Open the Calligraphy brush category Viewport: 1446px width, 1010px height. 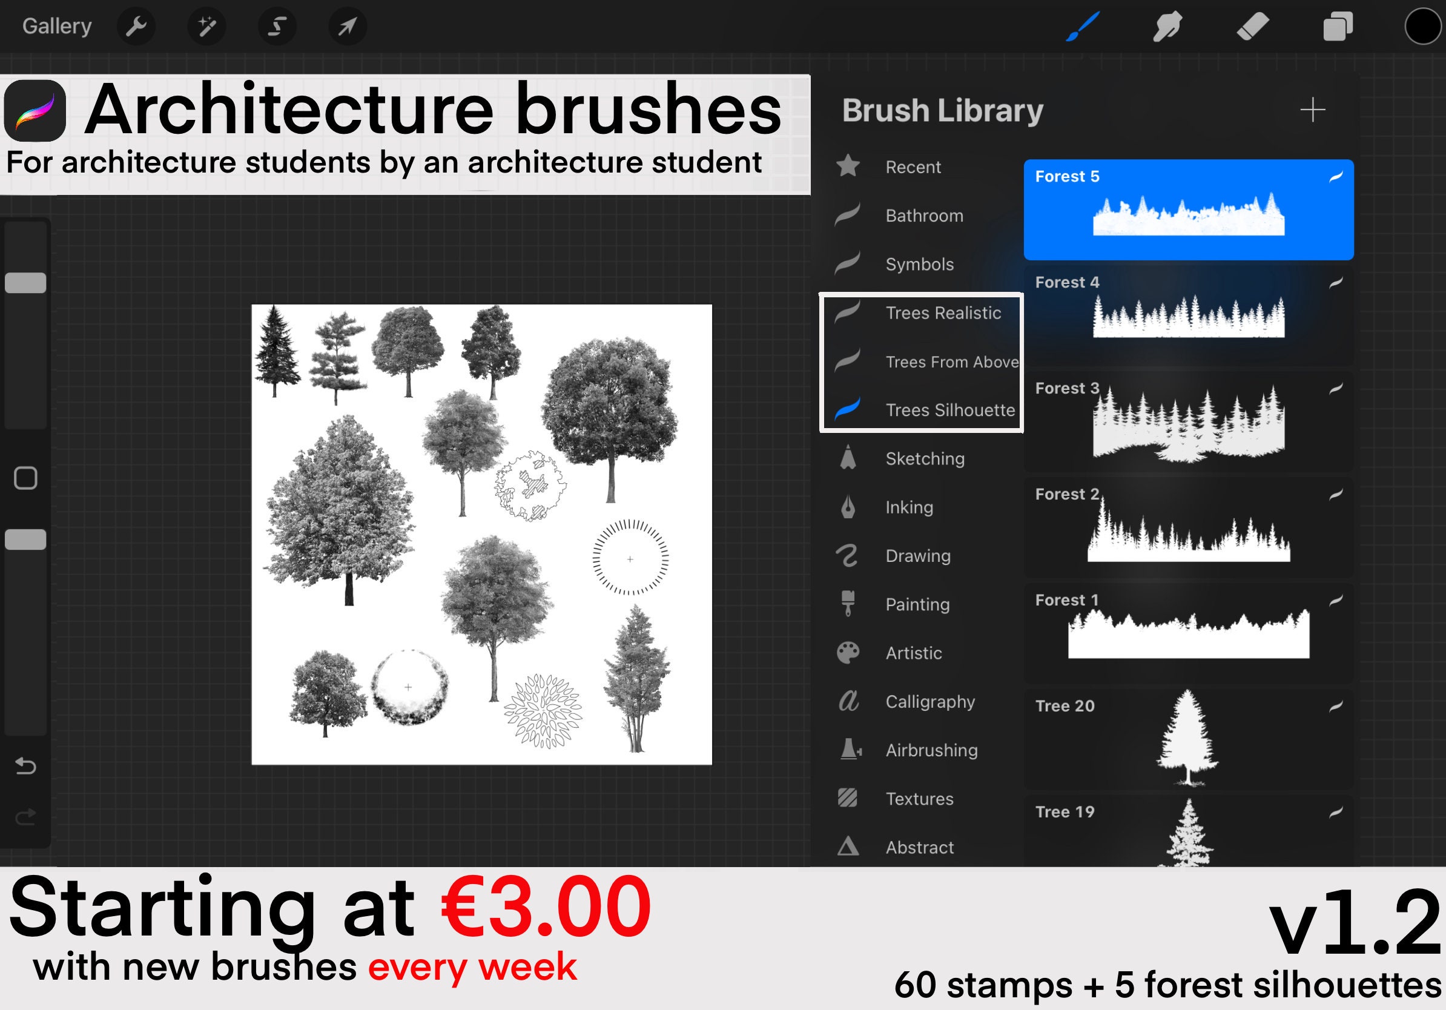tap(930, 701)
